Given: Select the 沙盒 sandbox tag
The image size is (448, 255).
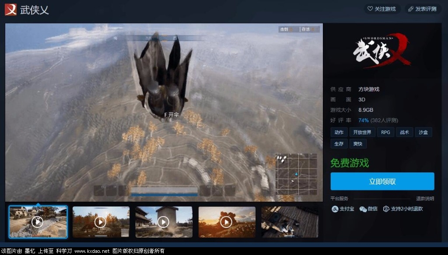Looking at the screenshot, I should click(423, 132).
